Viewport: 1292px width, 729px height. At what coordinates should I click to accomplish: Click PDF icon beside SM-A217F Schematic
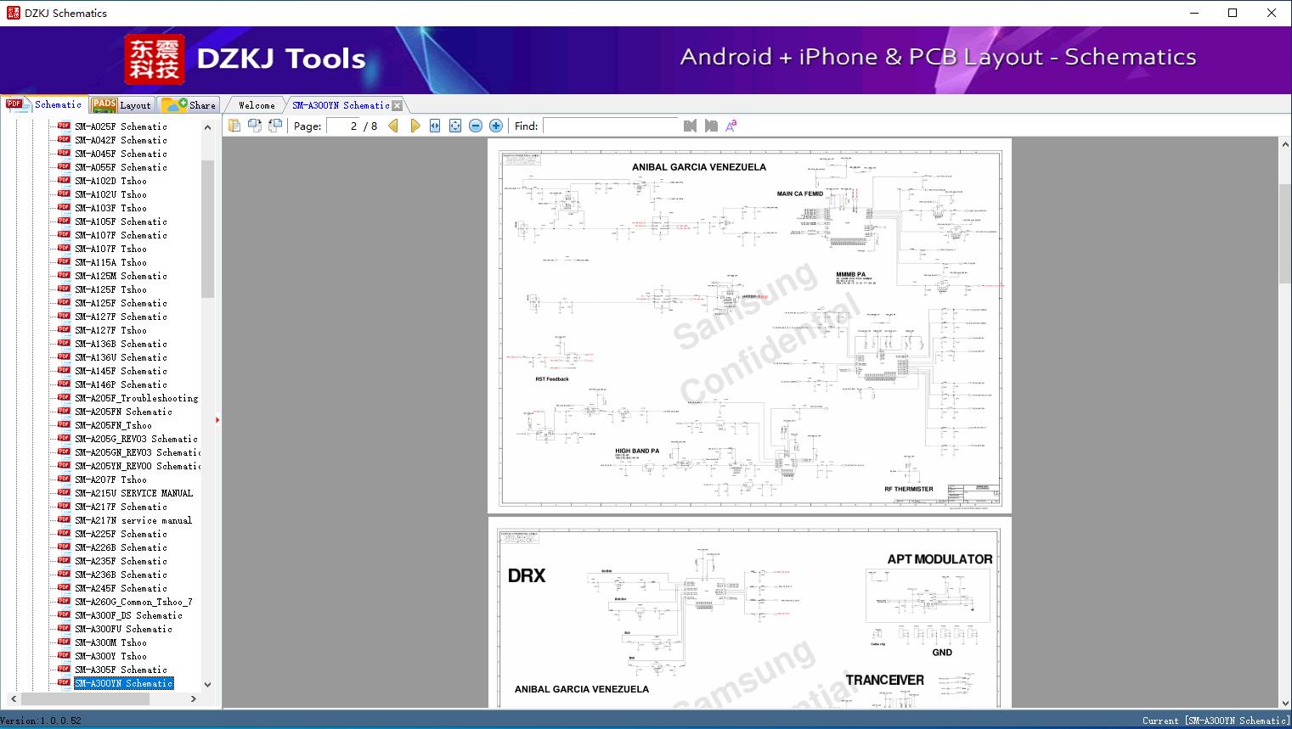point(64,507)
